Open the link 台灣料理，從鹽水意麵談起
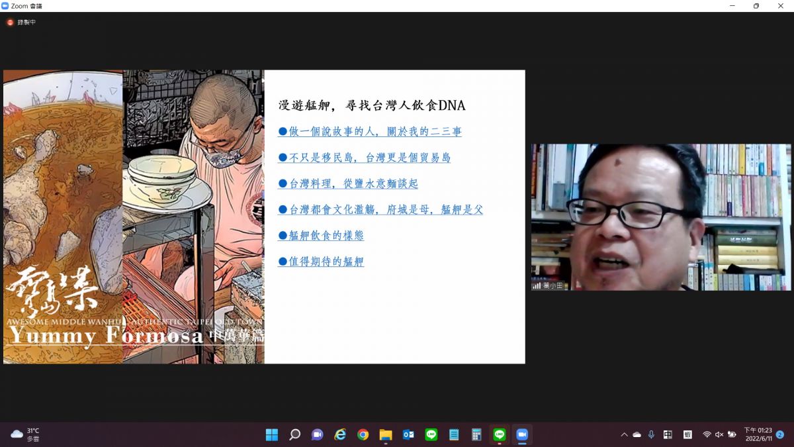This screenshot has width=794, height=447. [348, 183]
